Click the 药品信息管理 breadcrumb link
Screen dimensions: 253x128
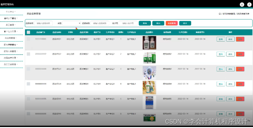tap(229, 14)
